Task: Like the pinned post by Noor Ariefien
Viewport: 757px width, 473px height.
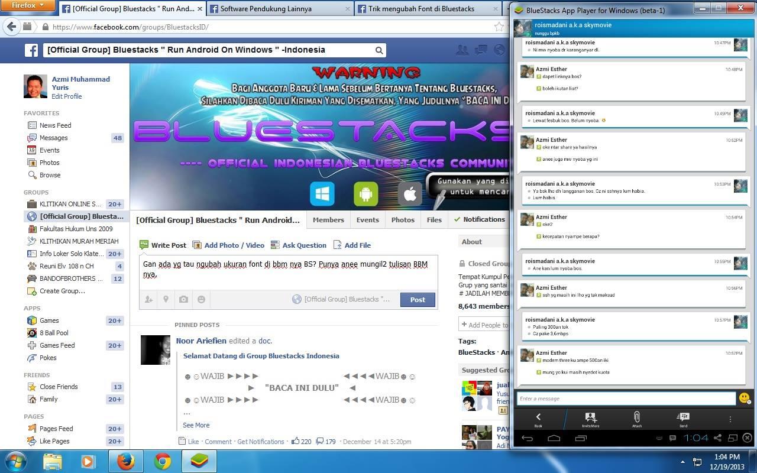Action: click(193, 441)
